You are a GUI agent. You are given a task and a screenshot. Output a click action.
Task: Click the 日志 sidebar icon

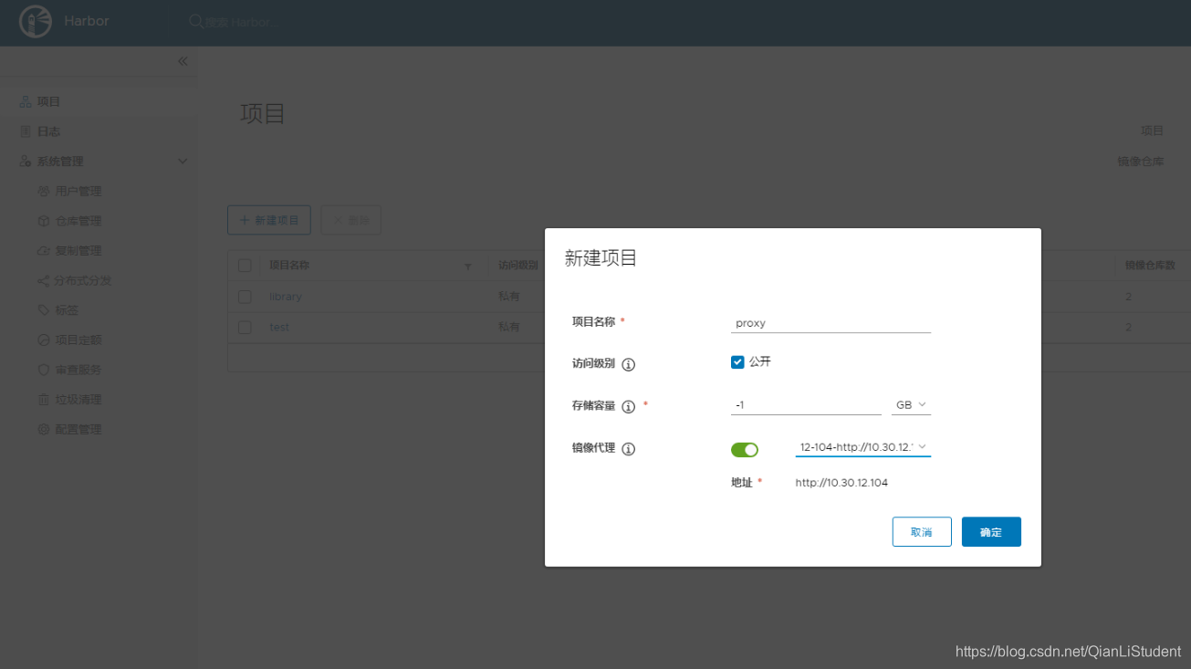pos(26,131)
